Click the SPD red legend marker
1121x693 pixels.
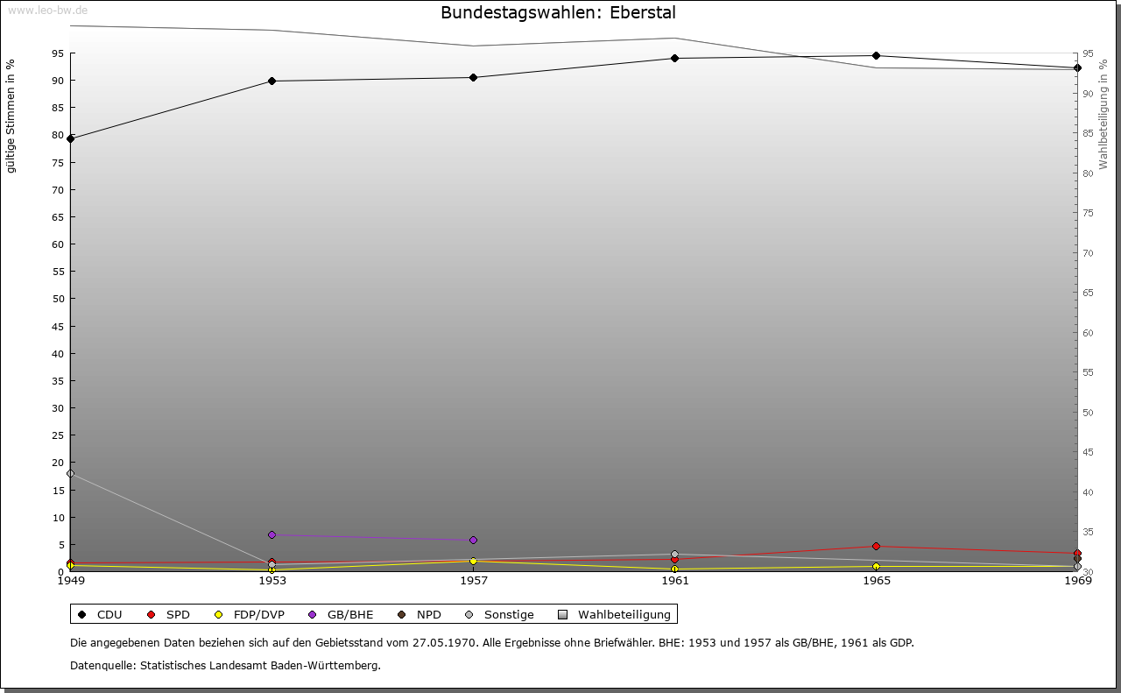click(x=152, y=615)
